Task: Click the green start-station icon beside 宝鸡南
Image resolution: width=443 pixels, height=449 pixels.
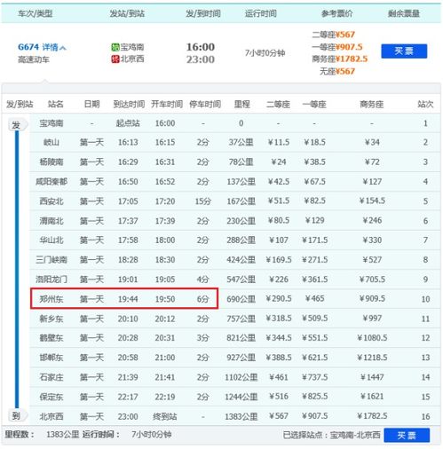Action: (115, 47)
